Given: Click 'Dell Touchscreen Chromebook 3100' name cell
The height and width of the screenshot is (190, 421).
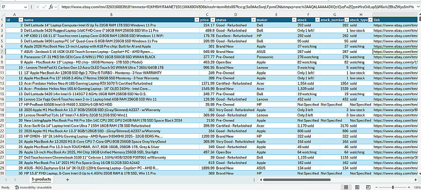Looking at the screenshot, I should [x=111, y=158].
